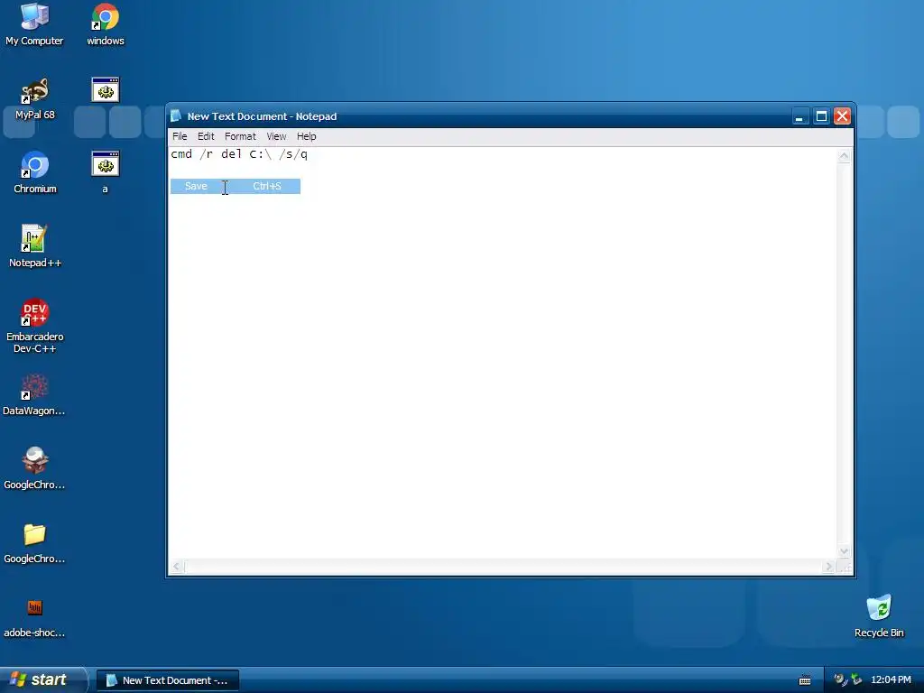Open the Edit menu in Notepad
The height and width of the screenshot is (693, 924).
point(206,136)
